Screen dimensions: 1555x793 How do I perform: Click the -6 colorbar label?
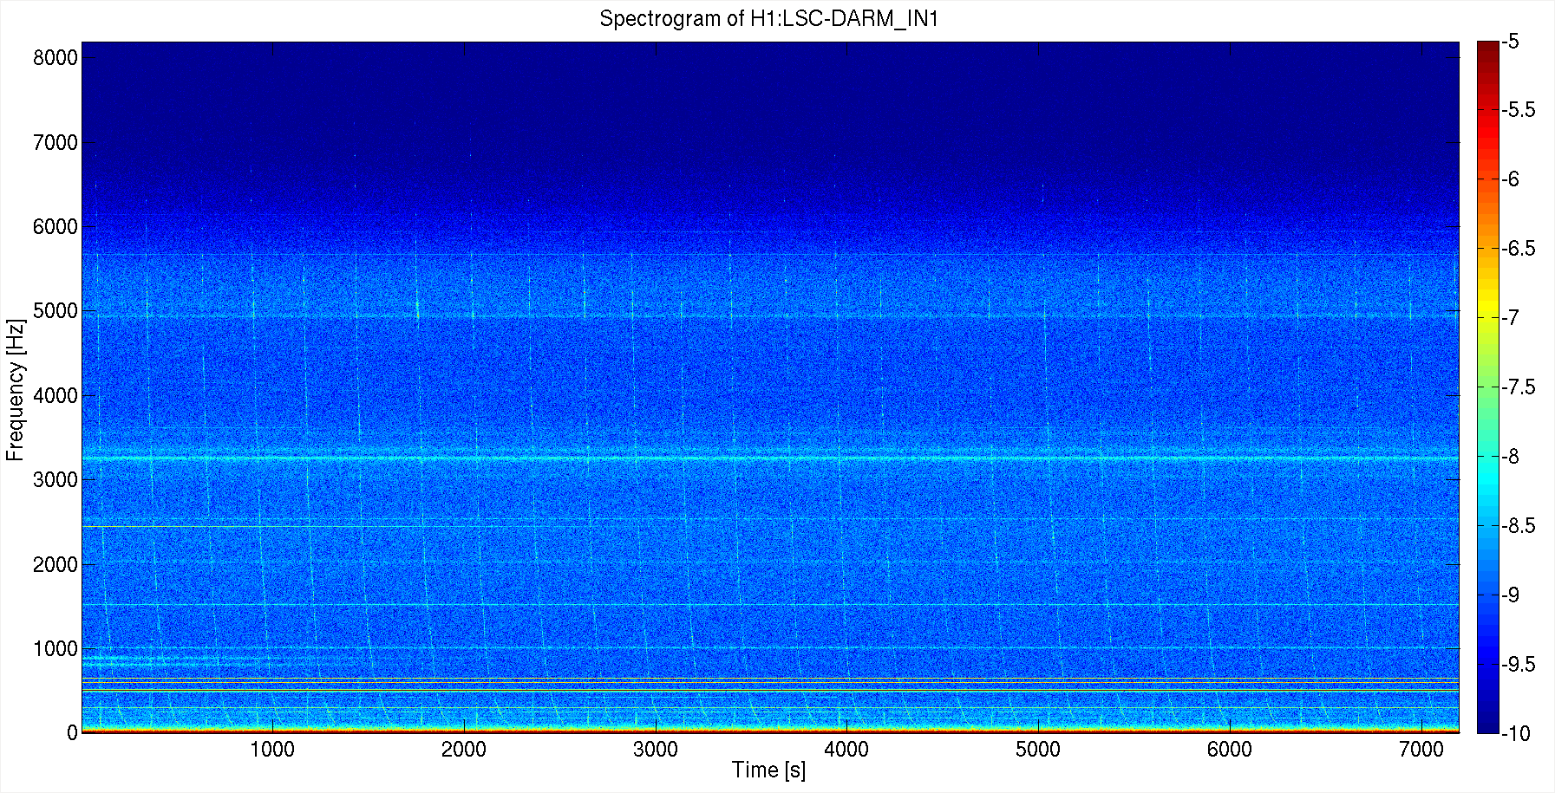pyautogui.click(x=1510, y=179)
